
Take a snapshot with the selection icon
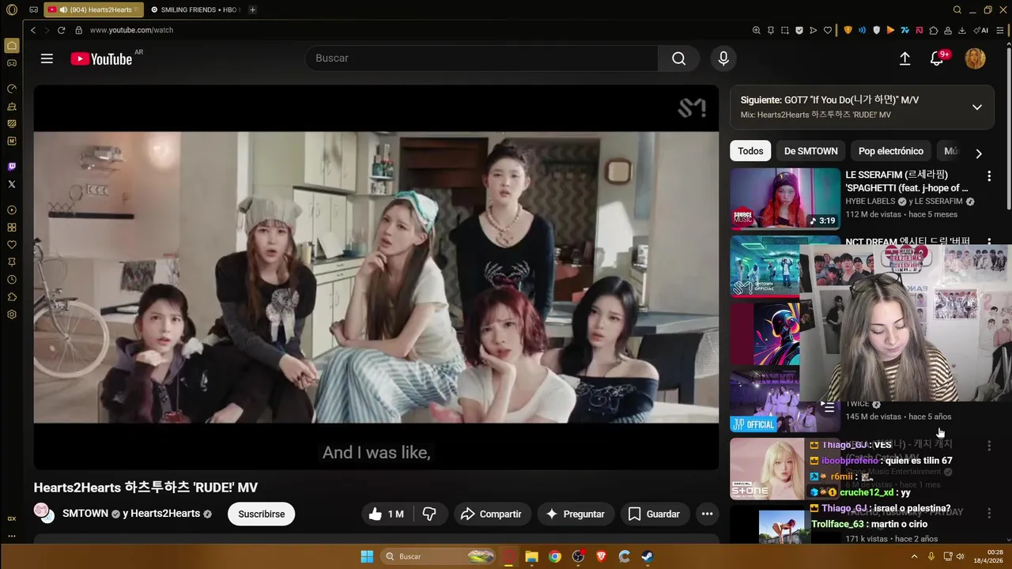pyautogui.click(x=785, y=30)
